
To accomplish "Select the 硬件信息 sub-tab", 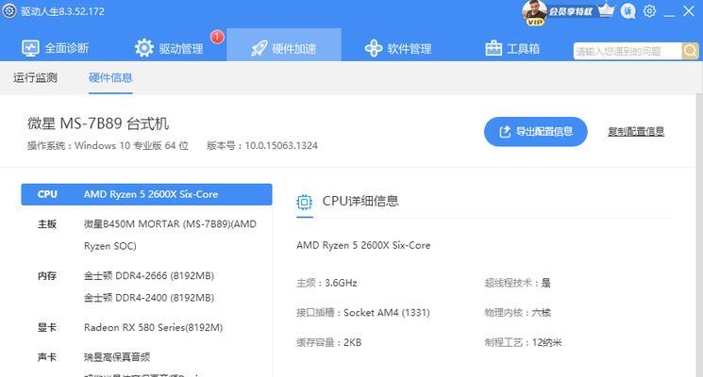I will [x=110, y=77].
